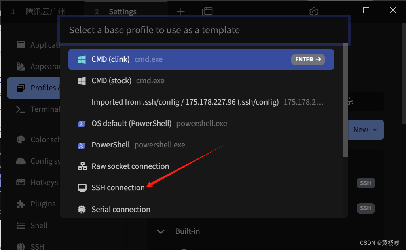Open SSH globe icon in sidebar

[x=21, y=246]
